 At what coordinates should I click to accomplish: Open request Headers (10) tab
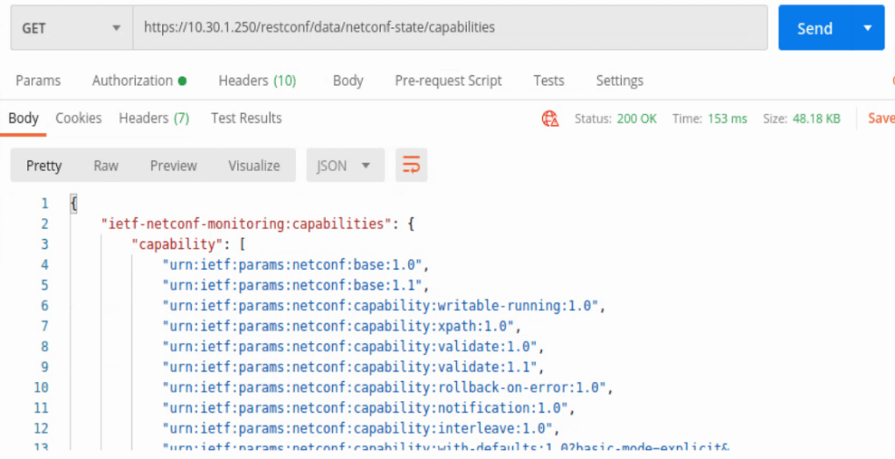[x=257, y=81]
